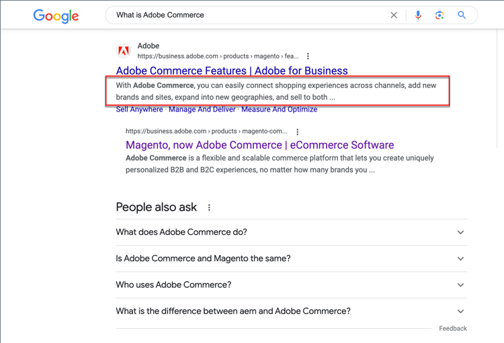
Task: Follow the "Sell Anywhere" sitelink
Action: click(139, 109)
